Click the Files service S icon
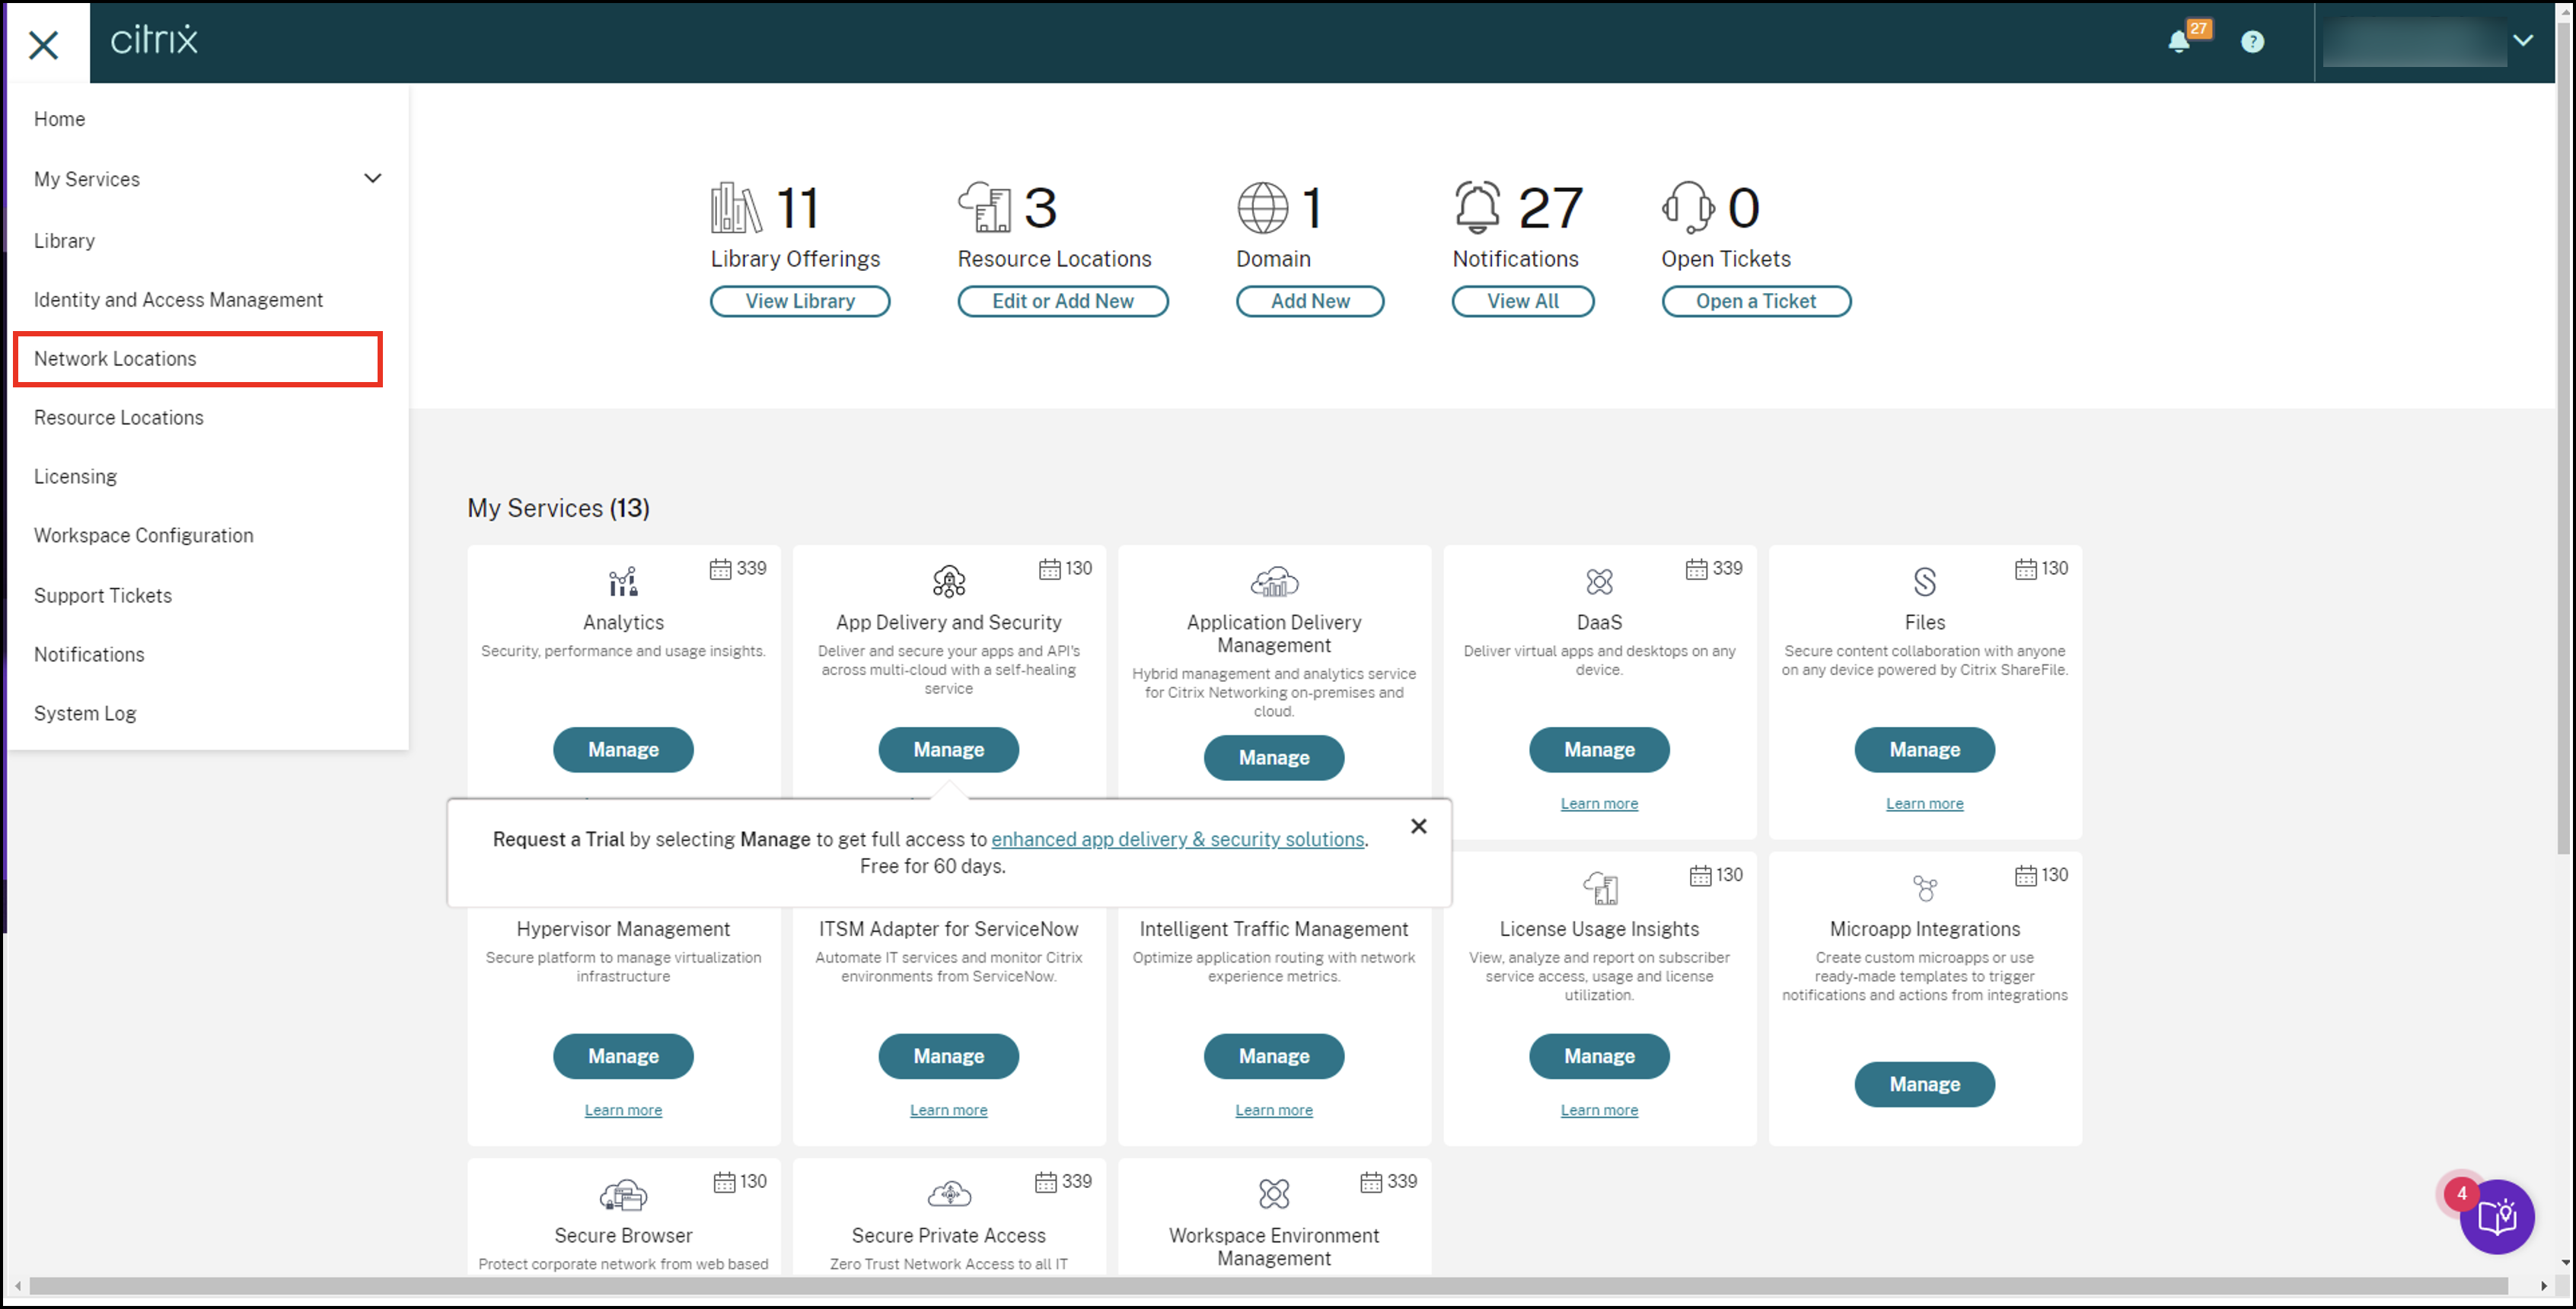Viewport: 2576px width, 1309px height. pyautogui.click(x=1924, y=581)
